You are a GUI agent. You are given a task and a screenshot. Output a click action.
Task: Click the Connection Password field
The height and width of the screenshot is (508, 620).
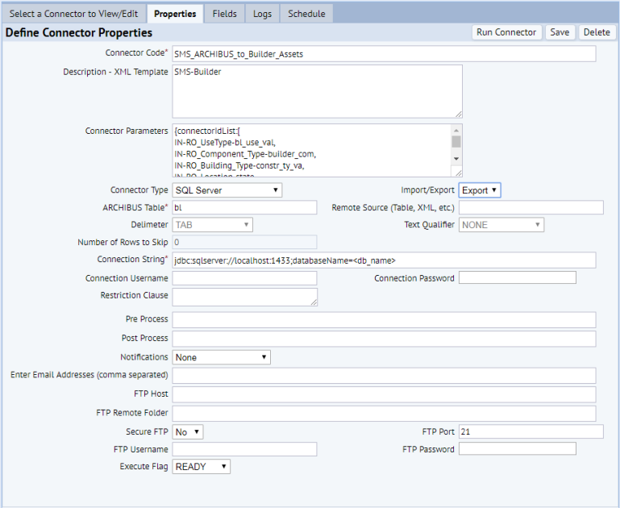(x=517, y=278)
